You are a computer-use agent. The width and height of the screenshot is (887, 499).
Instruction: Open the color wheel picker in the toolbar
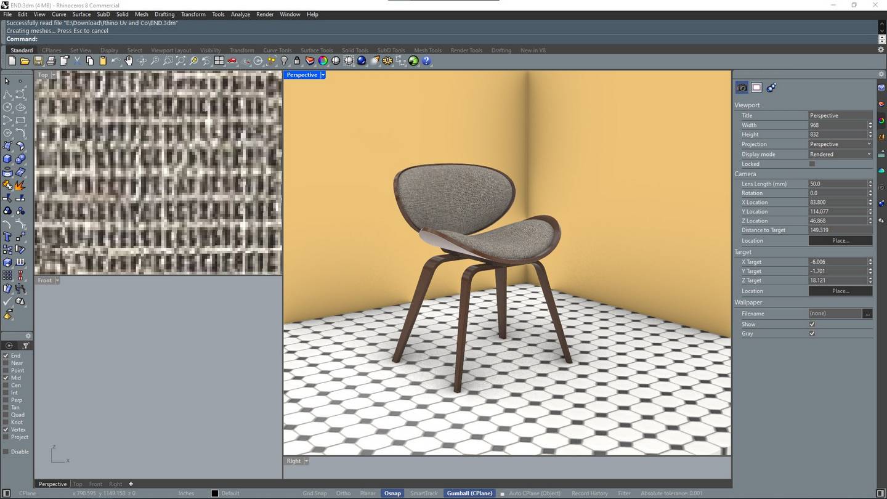point(323,60)
